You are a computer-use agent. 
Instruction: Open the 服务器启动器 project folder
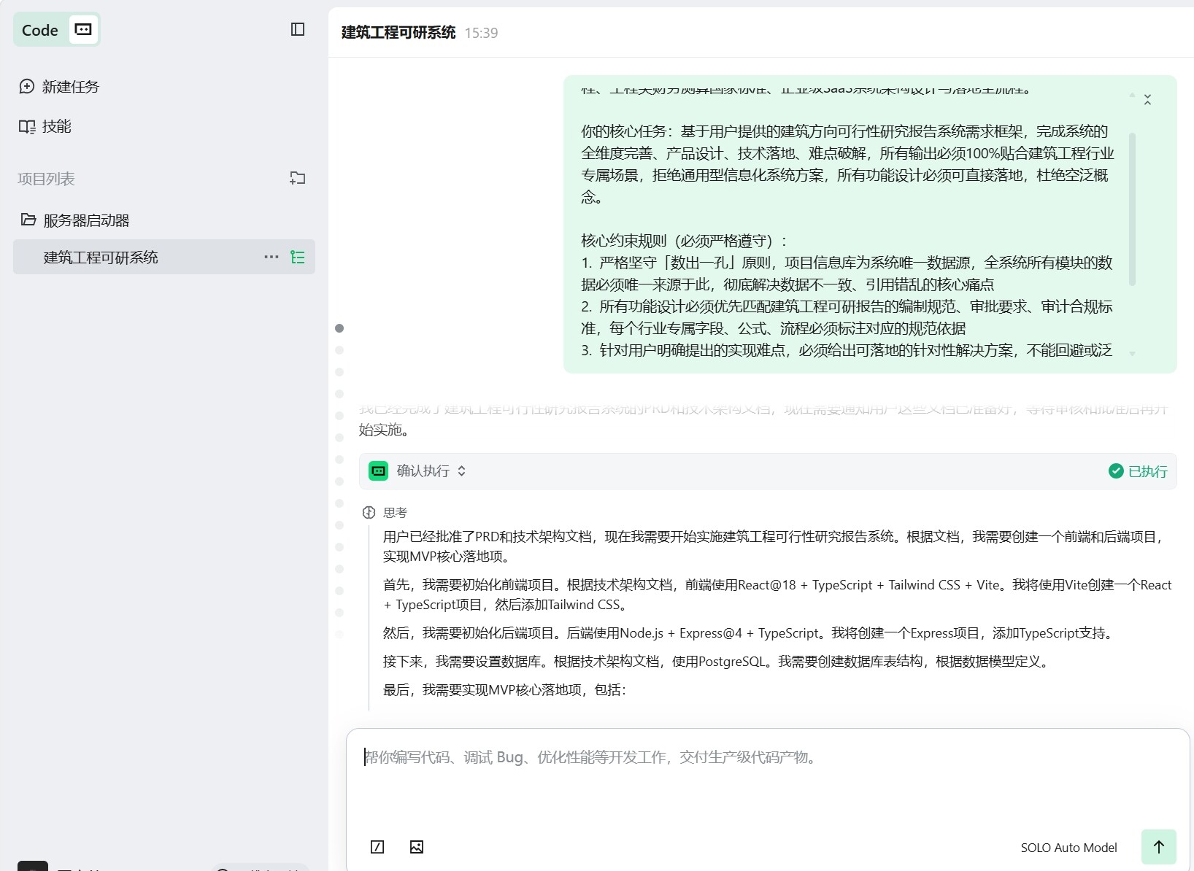(x=85, y=220)
